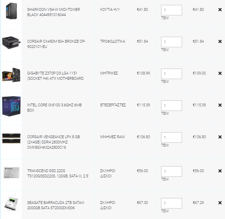Remove the Transcend SSD 220S item
The width and height of the screenshot is (225, 219).
220,171
